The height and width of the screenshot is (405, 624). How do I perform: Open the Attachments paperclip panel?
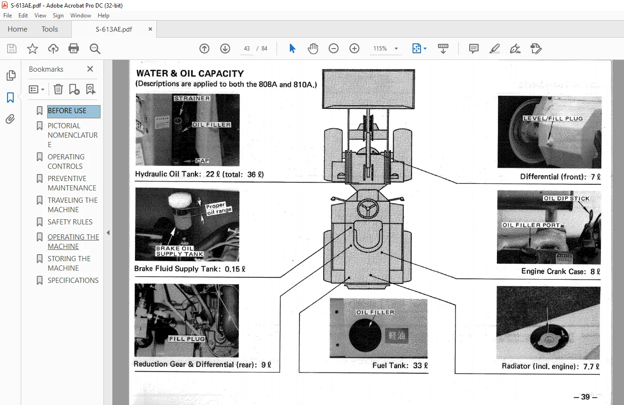(10, 119)
